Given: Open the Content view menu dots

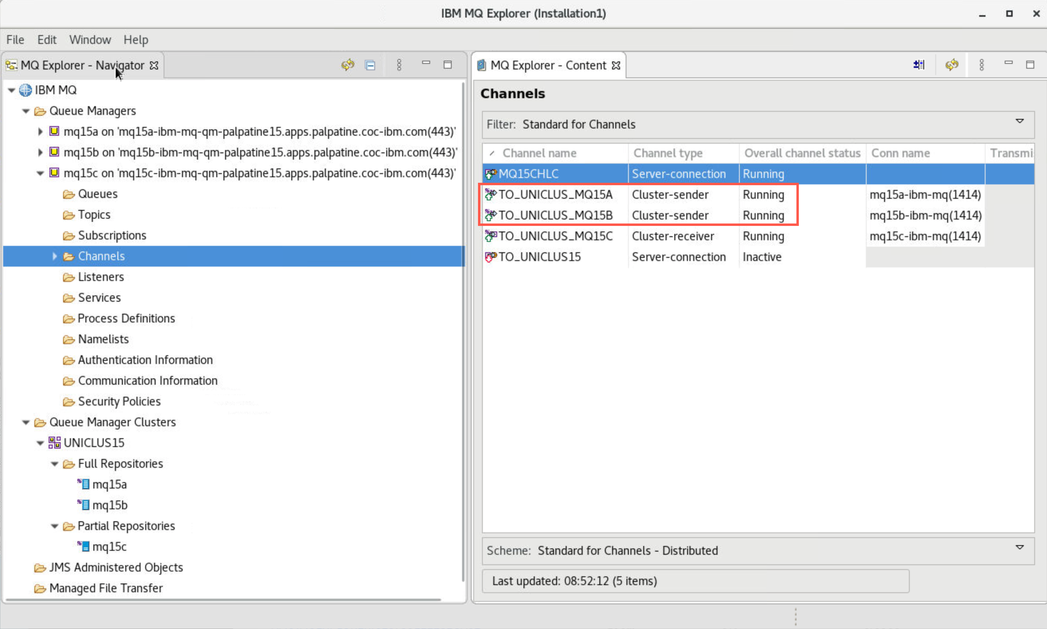Looking at the screenshot, I should [982, 65].
